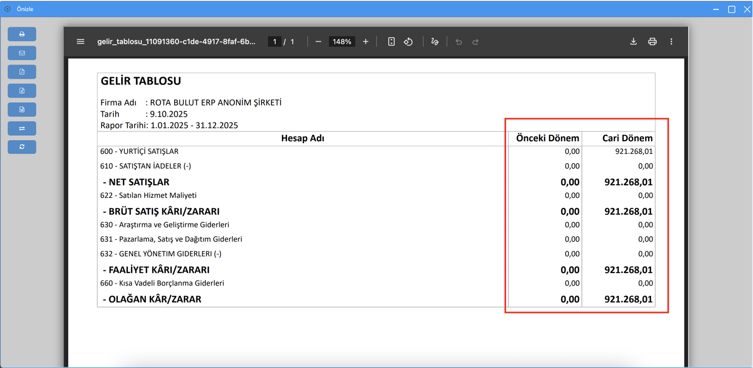Zoom out with the minus button
This screenshot has height=368, width=753.
pos(318,41)
